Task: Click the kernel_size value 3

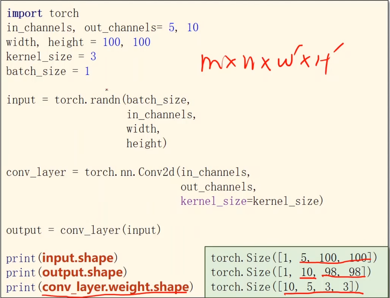Action: pyautogui.click(x=93, y=56)
